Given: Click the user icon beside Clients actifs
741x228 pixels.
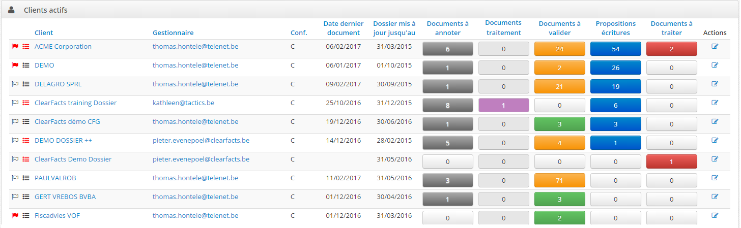Looking at the screenshot, I should tap(12, 10).
